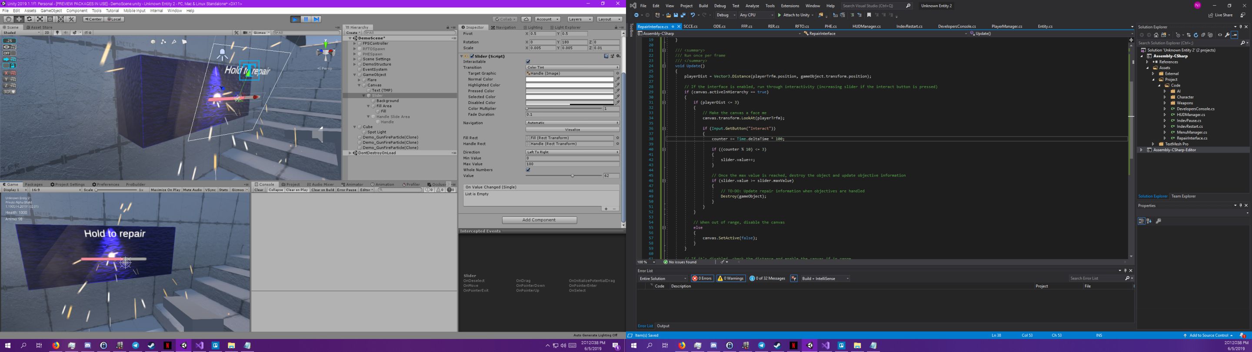The height and width of the screenshot is (352, 1252).
Task: Open the HUDManager.cs editor tab
Action: click(x=866, y=26)
